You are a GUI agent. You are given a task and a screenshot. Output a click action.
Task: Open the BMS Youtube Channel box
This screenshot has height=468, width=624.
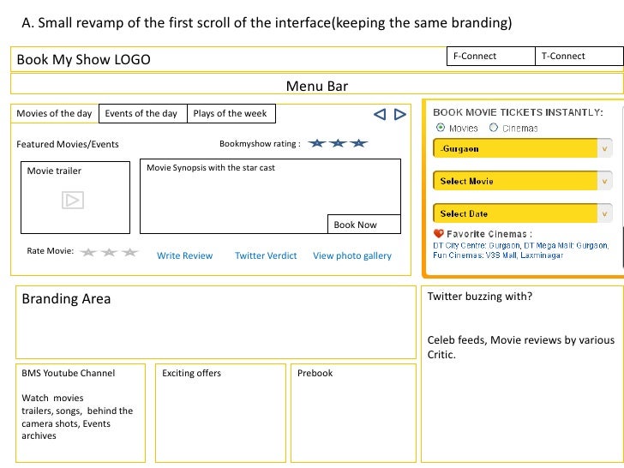point(81,413)
